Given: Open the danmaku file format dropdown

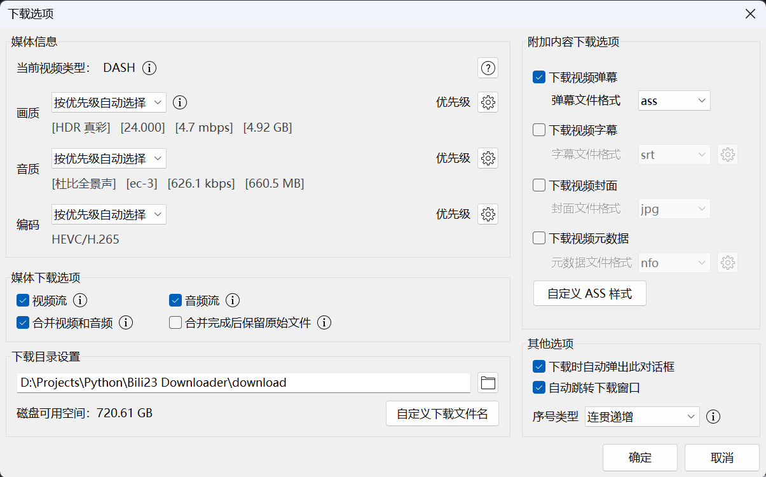Looking at the screenshot, I should coord(674,100).
